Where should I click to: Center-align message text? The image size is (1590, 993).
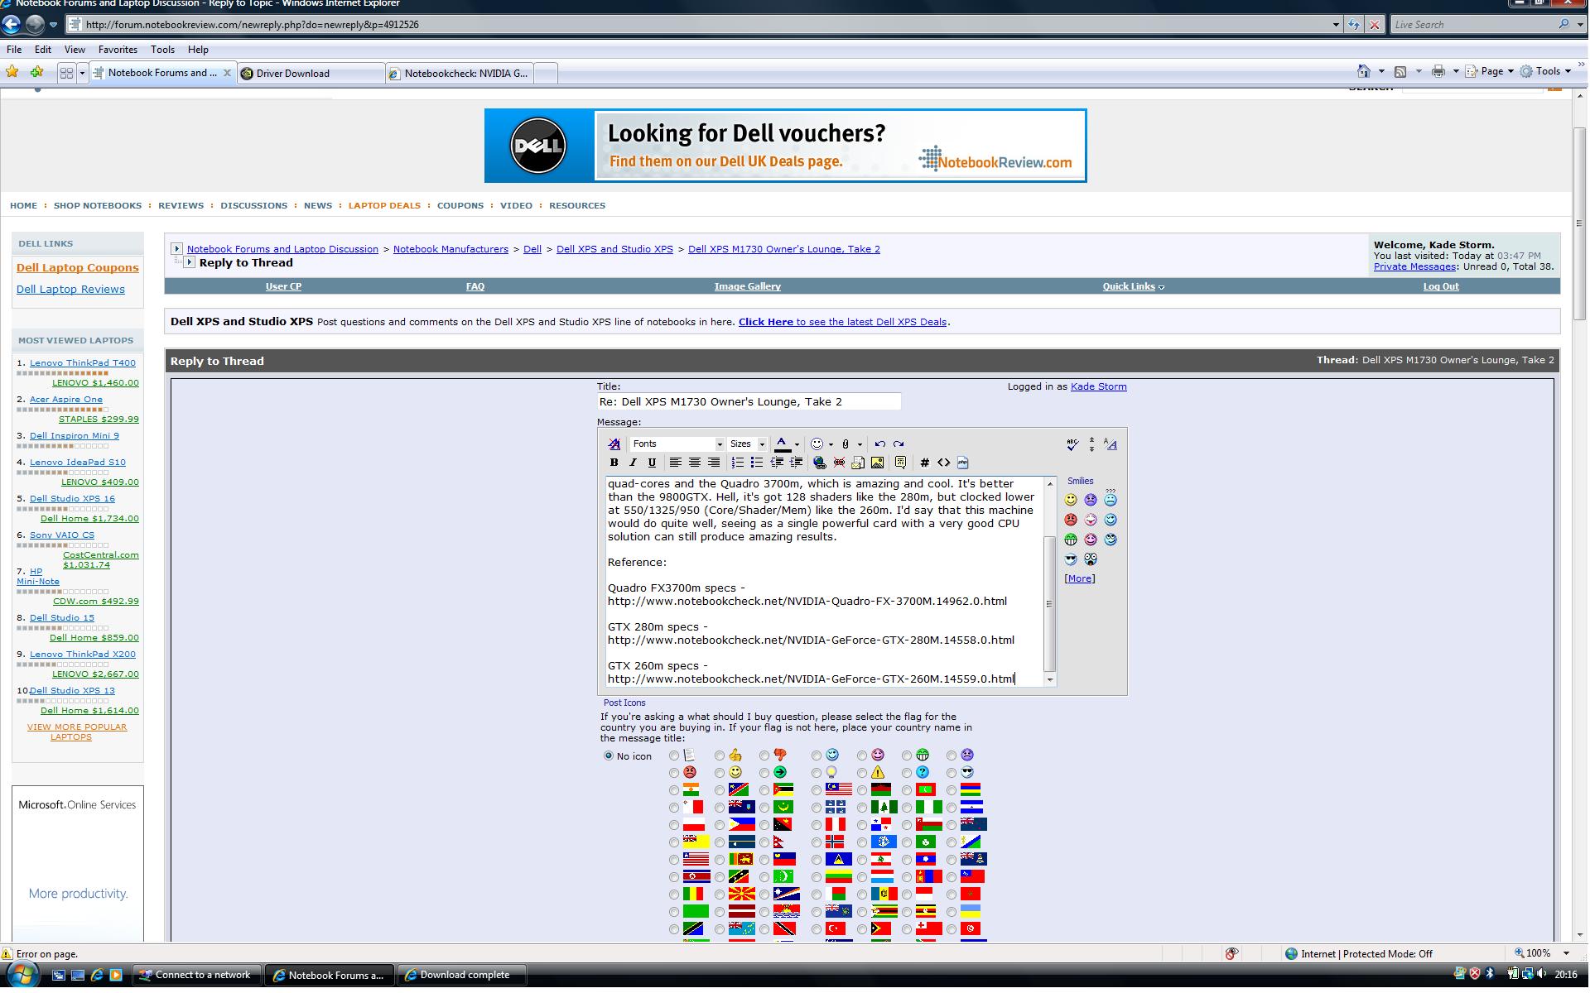point(695,463)
